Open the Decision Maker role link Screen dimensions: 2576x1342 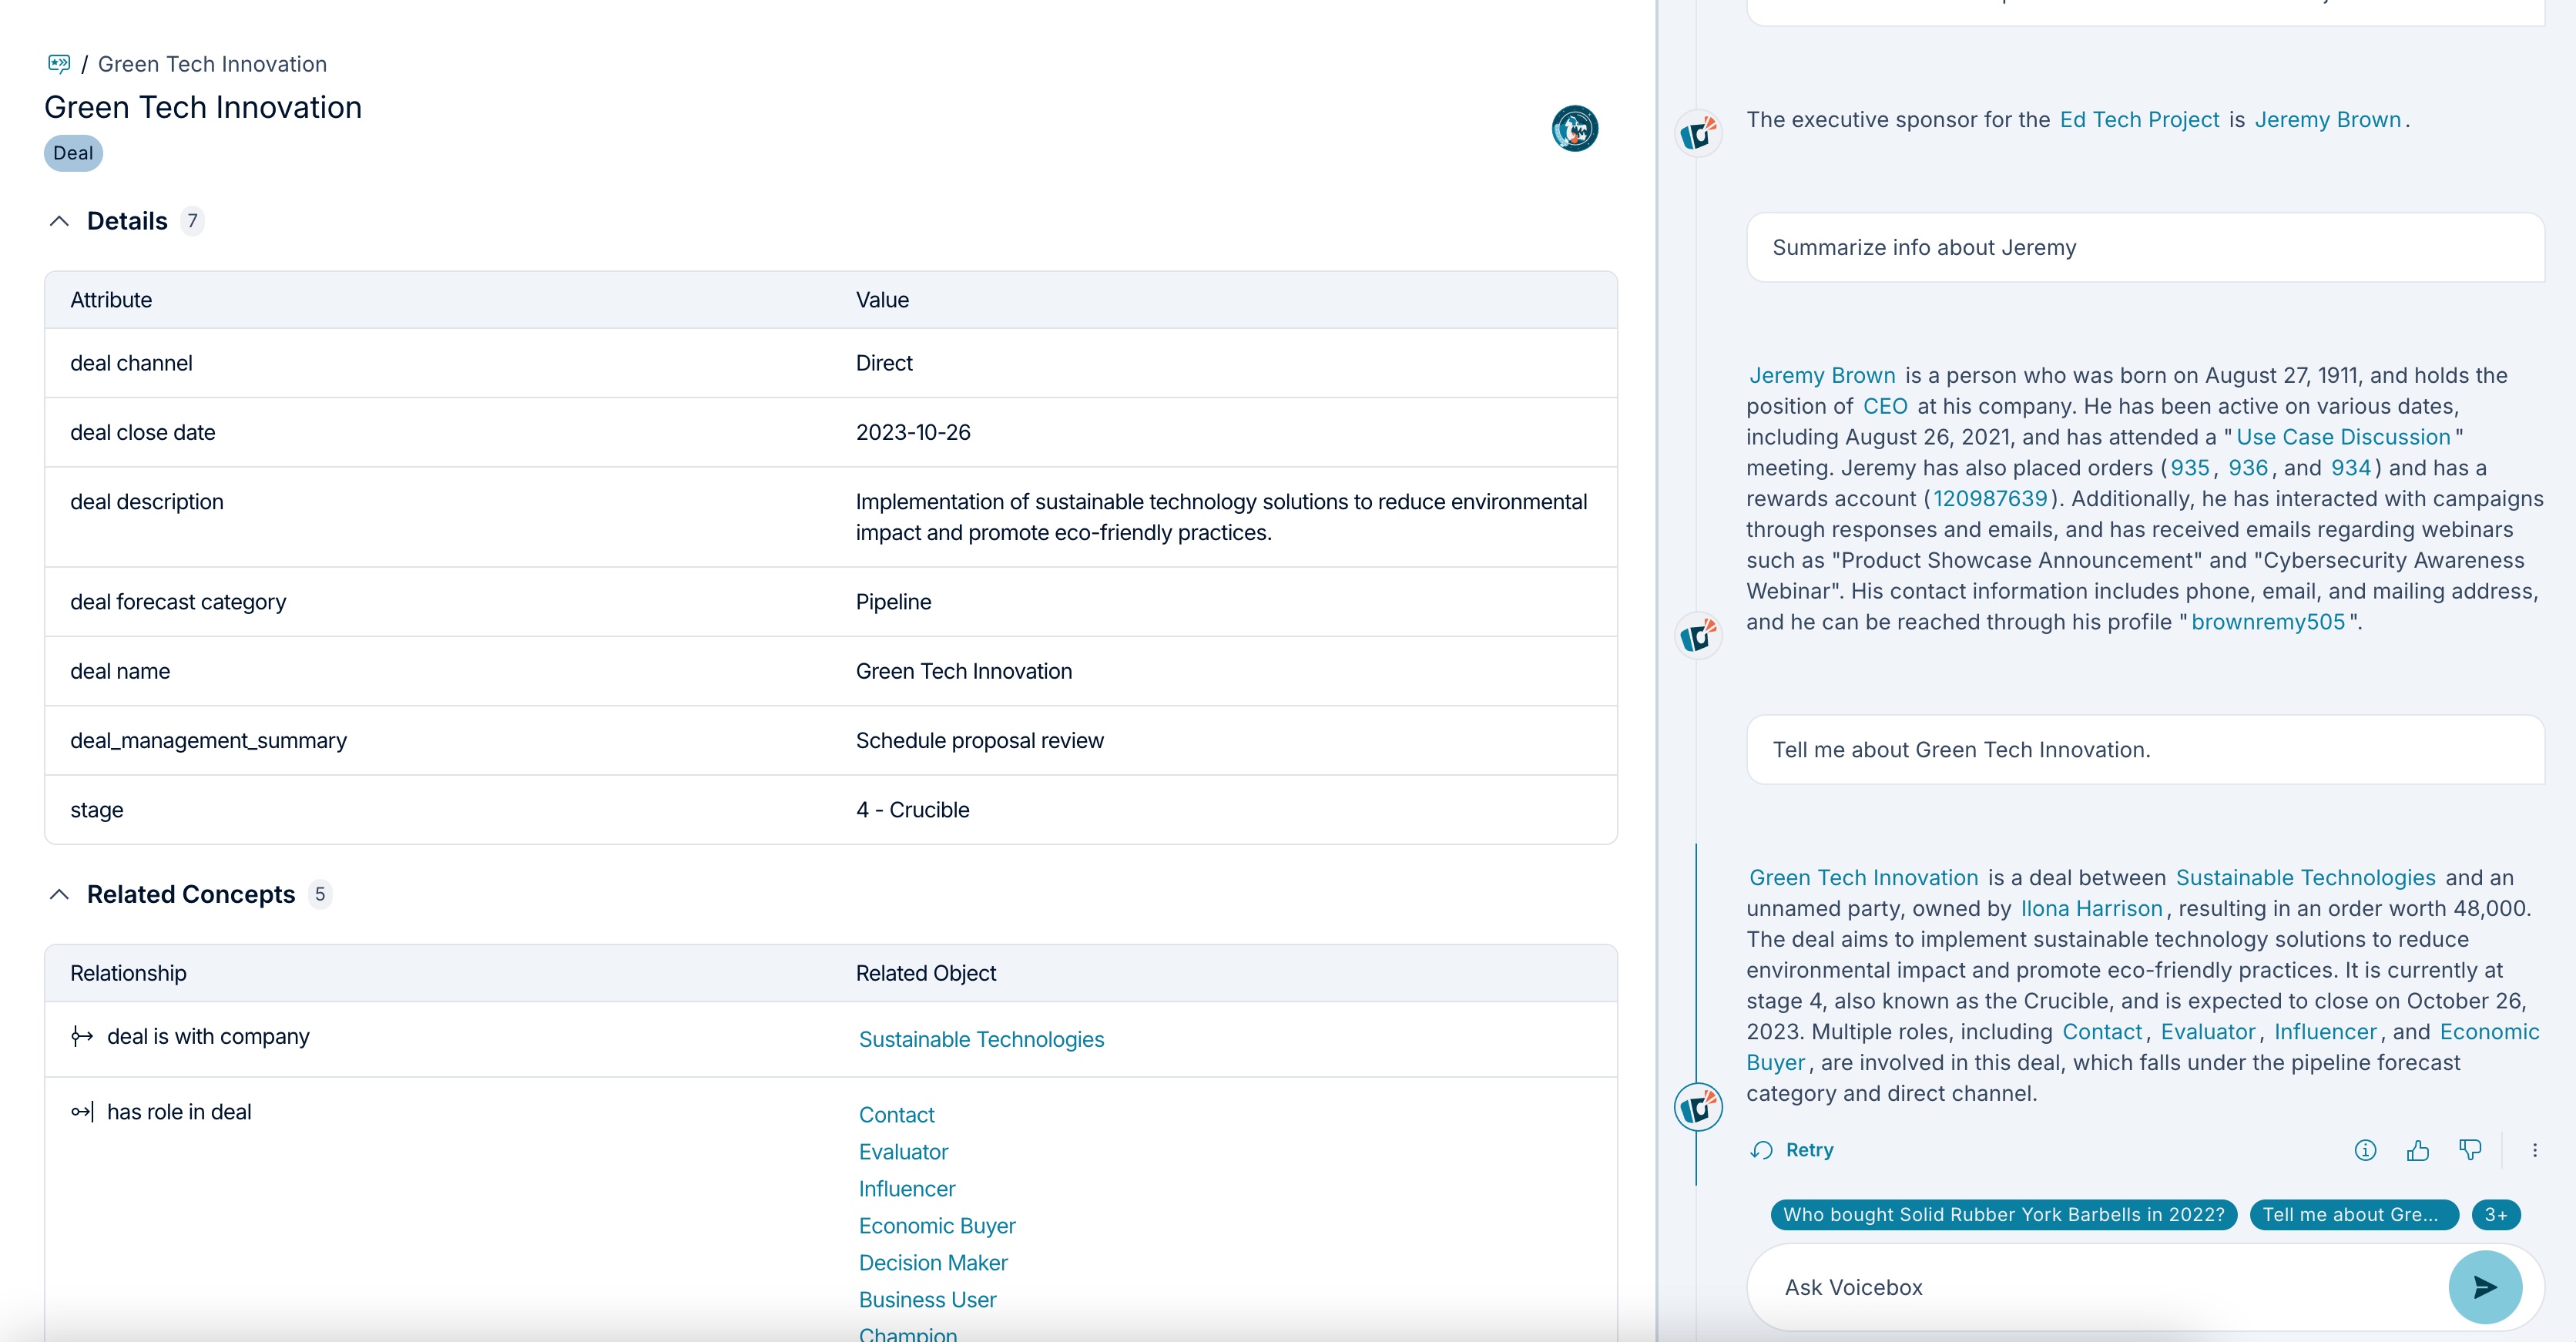tap(933, 1262)
